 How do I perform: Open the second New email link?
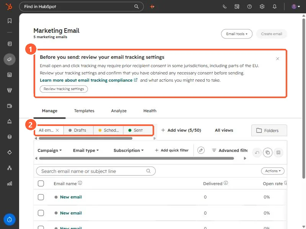(x=71, y=213)
